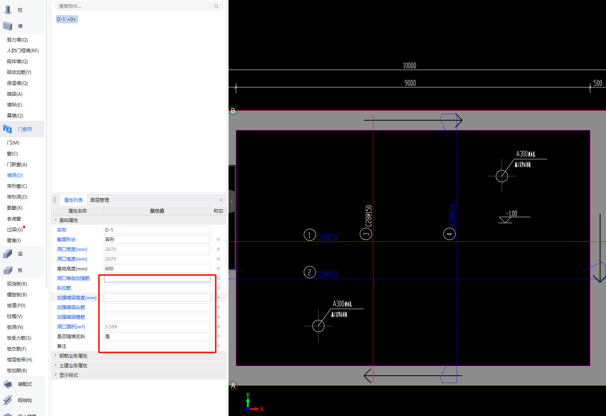Open the 门窗洞 category icon
Viewport: 606px width, 416px height.
click(x=8, y=129)
